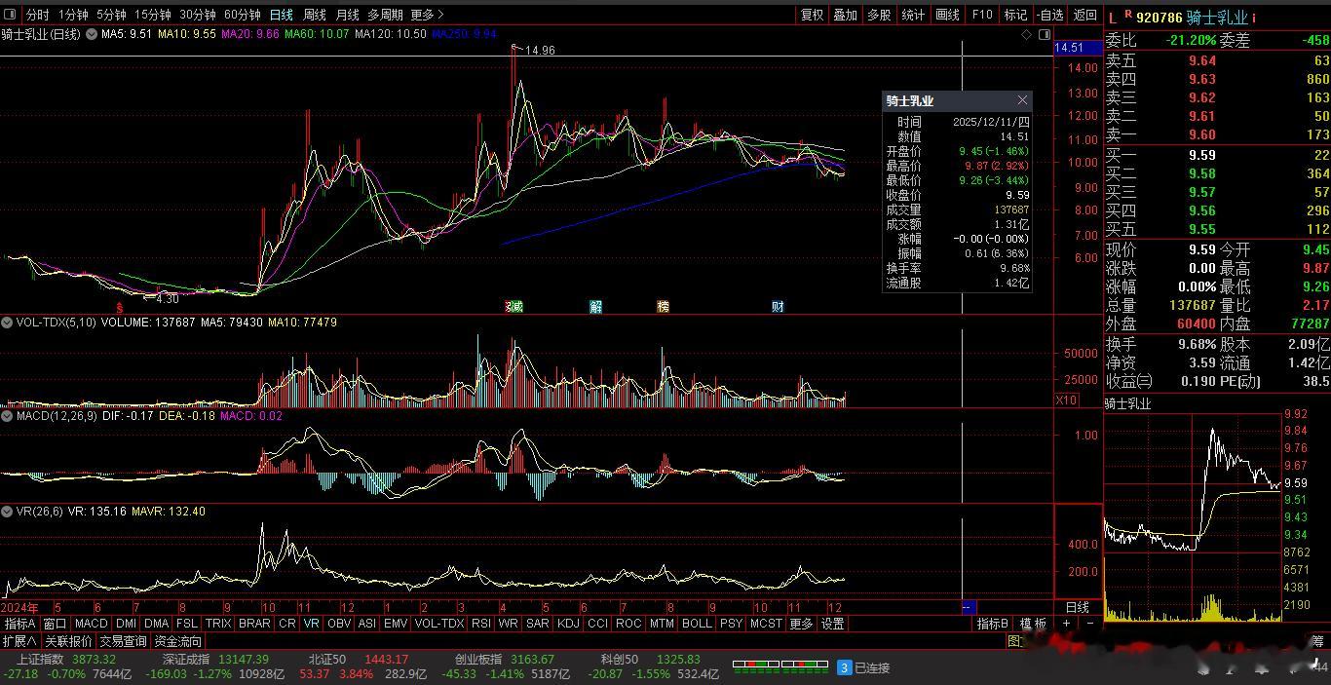Toggle stock in watchlist via -自选
The width and height of the screenshot is (1331, 685).
(1049, 15)
